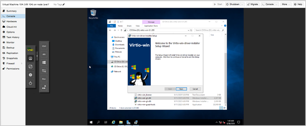Open Permissions page
Screen dimensions: 306x126
coord(13,69)
